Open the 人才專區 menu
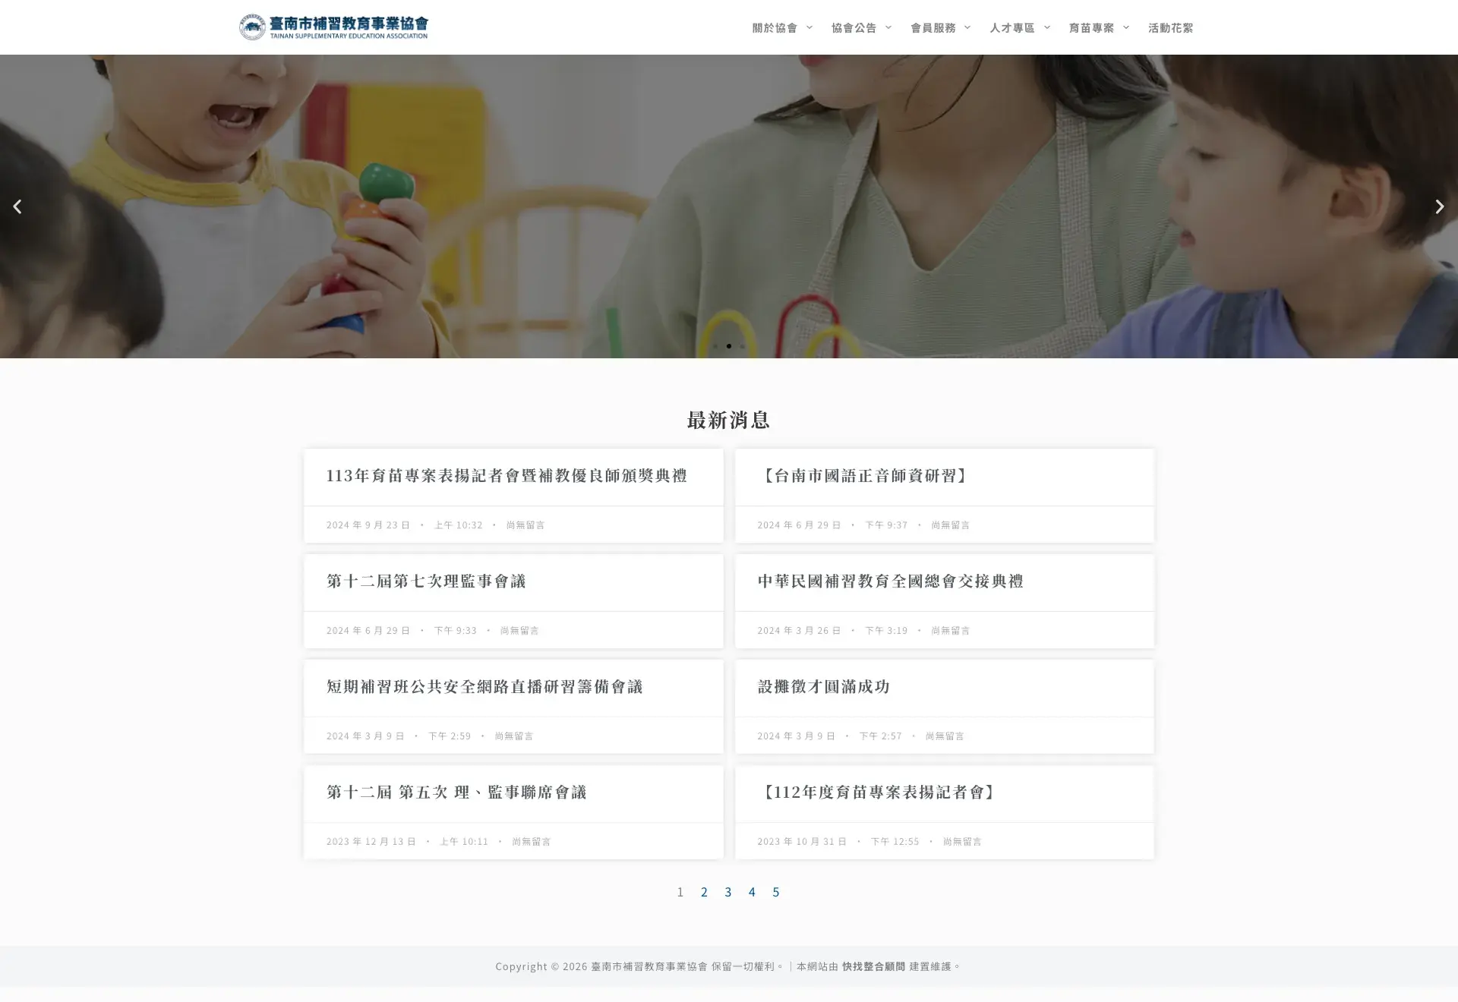The image size is (1458, 1002). pyautogui.click(x=1012, y=27)
